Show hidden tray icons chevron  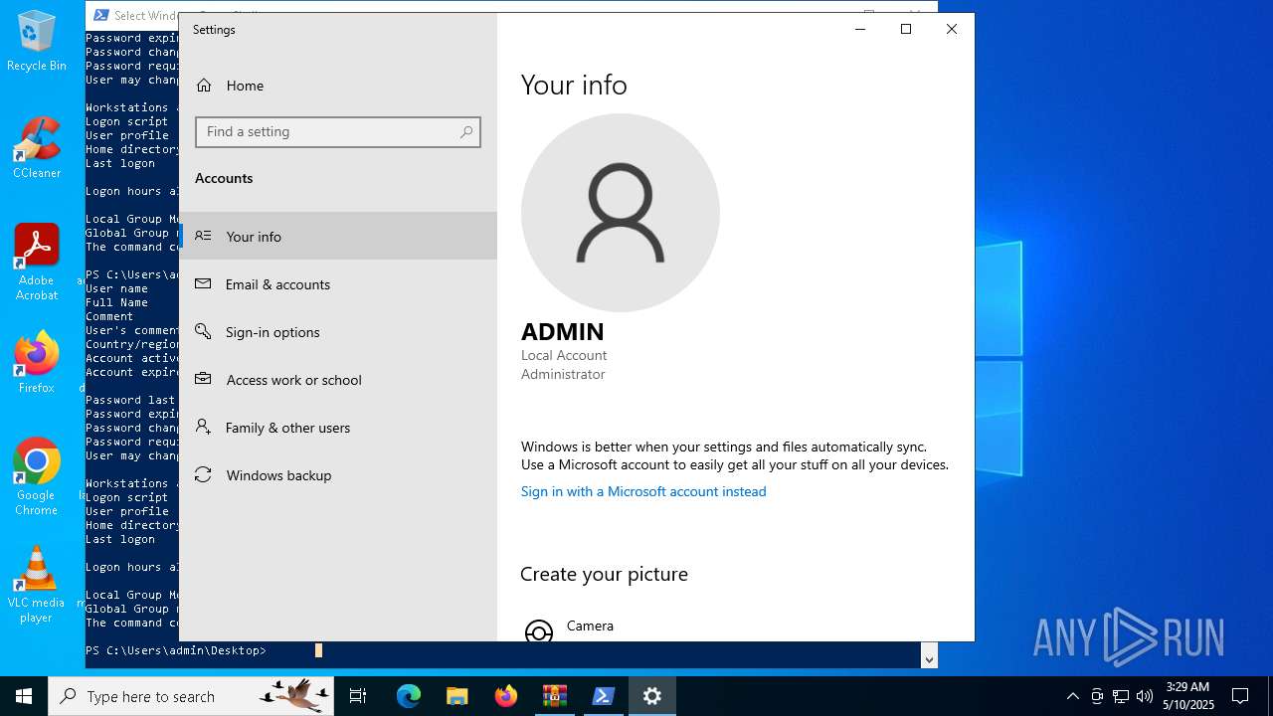point(1073,696)
